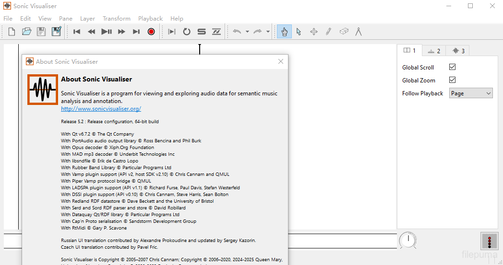Select the Navigate hand tool
Screen dimensions: 503x265
click(284, 32)
